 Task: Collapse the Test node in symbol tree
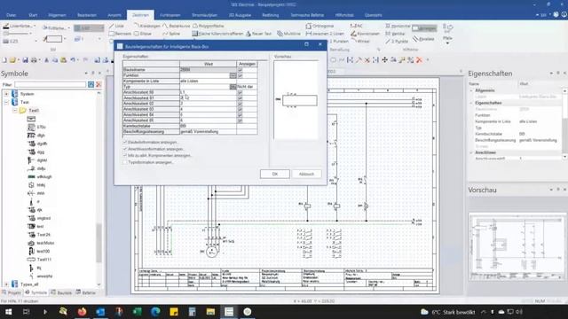(x=6, y=103)
